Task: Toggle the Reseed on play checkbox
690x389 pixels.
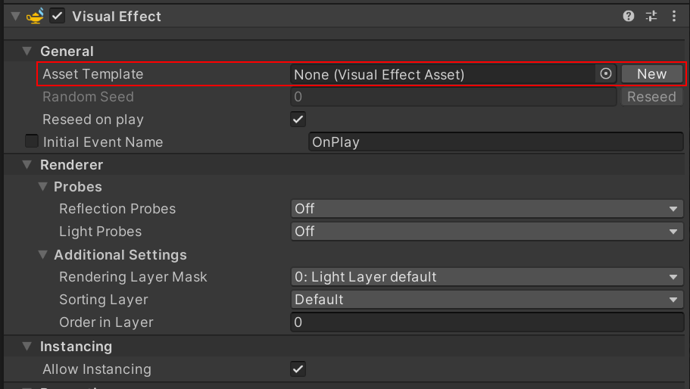Action: click(x=298, y=120)
